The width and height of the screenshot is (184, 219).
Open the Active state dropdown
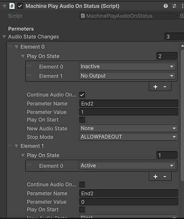[127, 166]
